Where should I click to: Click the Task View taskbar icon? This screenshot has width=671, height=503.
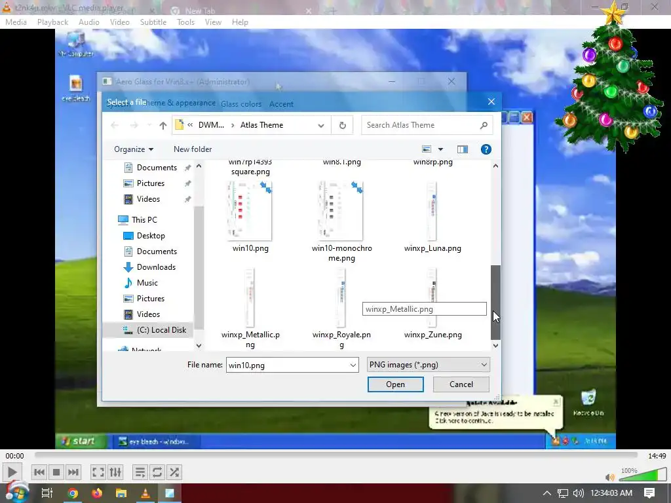47,494
